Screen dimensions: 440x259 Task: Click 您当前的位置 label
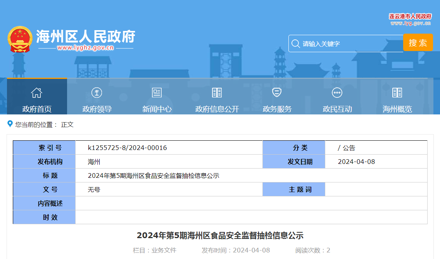tap(36, 125)
